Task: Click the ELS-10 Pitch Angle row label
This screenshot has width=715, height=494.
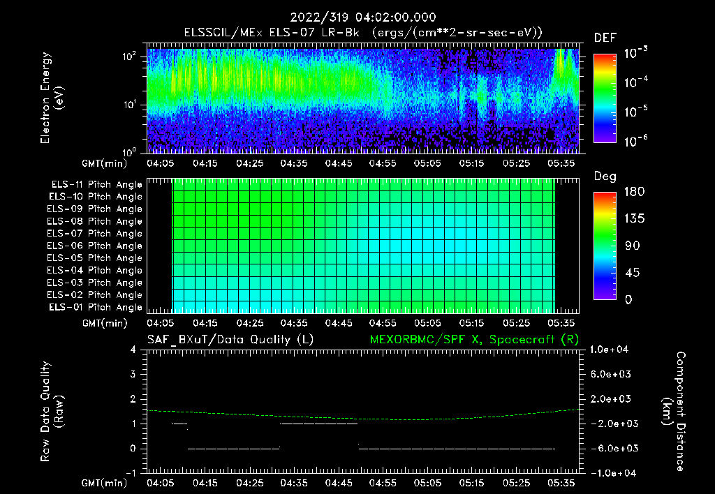Action: pyautogui.click(x=96, y=197)
